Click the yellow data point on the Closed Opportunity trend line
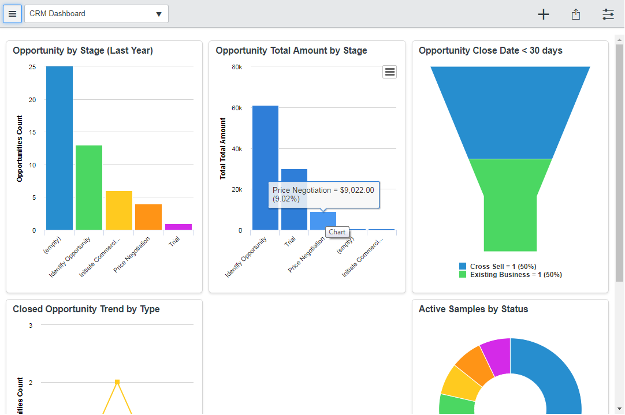625x415 pixels. coord(117,382)
